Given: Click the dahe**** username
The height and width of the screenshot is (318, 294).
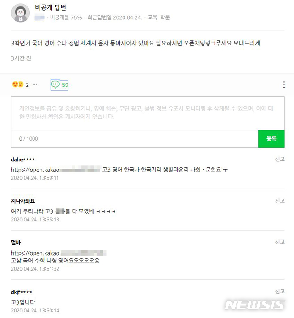Looking at the screenshot, I should click(23, 159).
